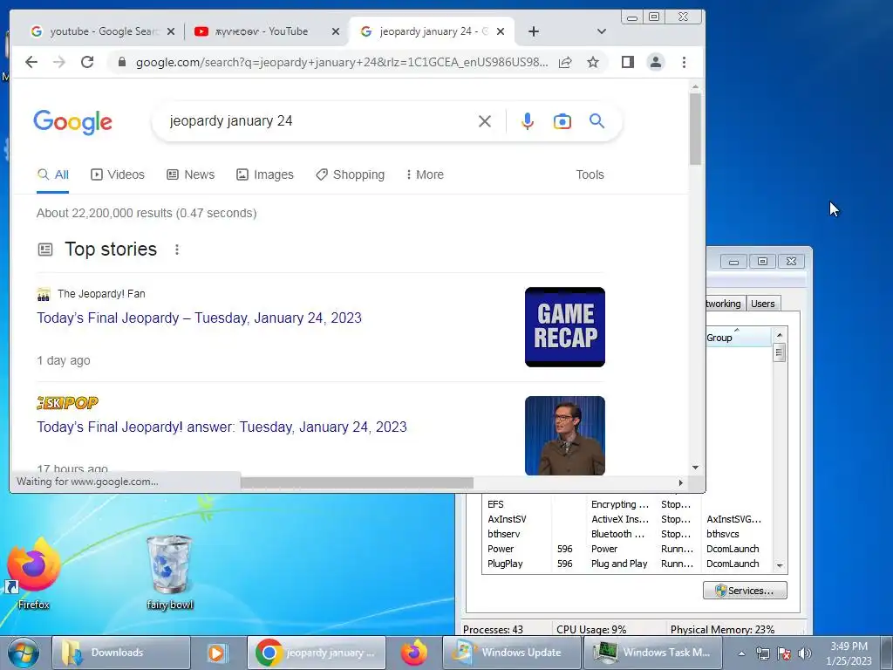Select the AxInstSV service row
893x670 pixels.
(x=627, y=520)
